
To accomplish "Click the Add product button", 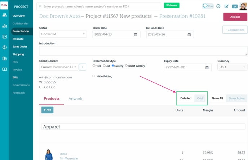I will pos(47,110).
